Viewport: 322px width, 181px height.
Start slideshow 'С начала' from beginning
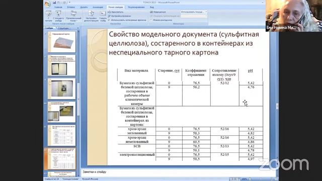click(49, 16)
